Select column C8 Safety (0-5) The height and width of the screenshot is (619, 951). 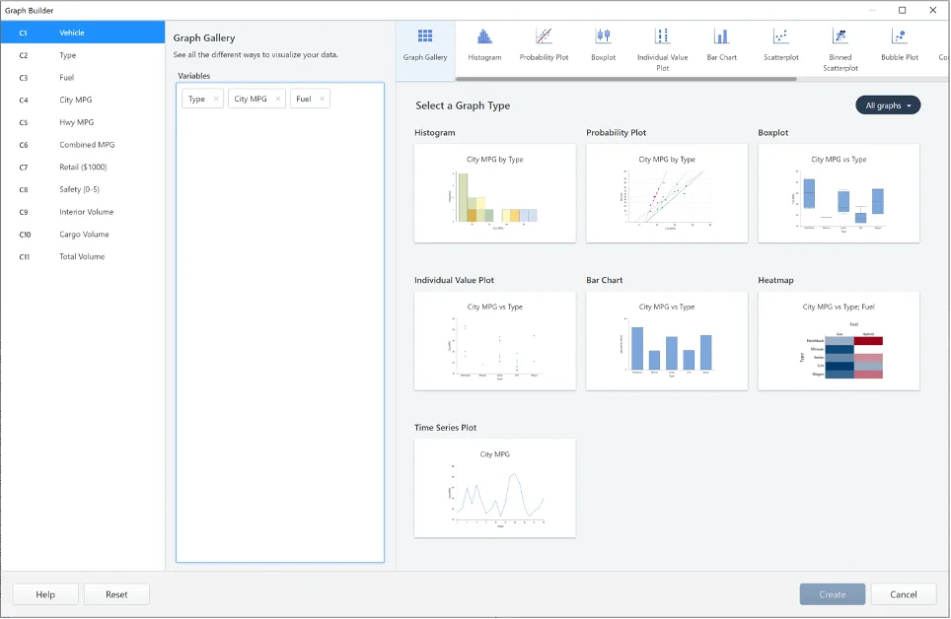pyautogui.click(x=83, y=190)
